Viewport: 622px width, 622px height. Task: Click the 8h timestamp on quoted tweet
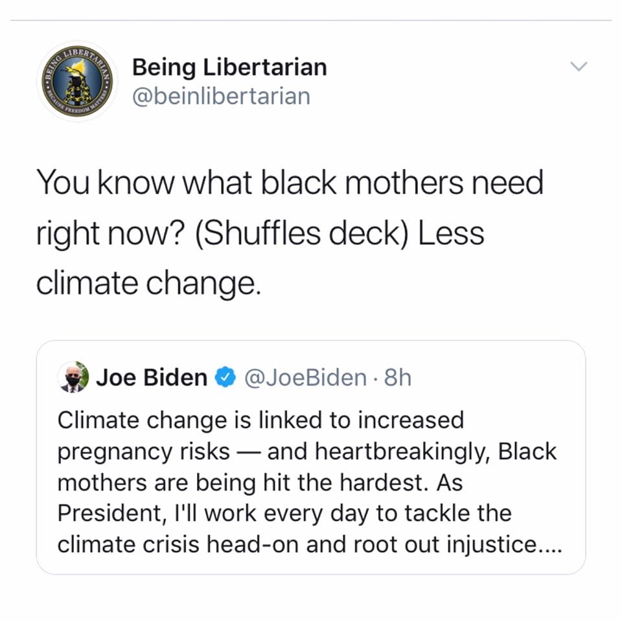[397, 378]
